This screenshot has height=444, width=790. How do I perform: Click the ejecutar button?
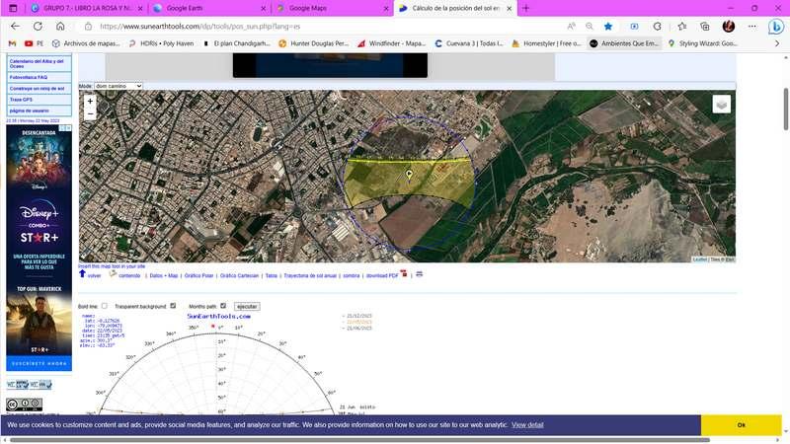[247, 306]
